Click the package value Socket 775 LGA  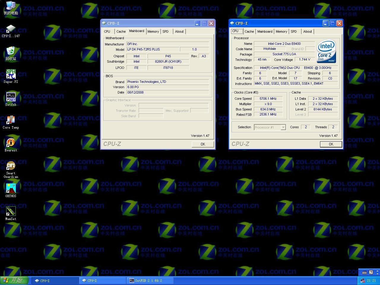[x=284, y=54]
